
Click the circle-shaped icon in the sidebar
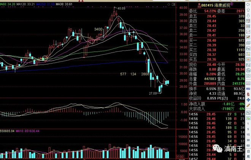click(248, 76)
